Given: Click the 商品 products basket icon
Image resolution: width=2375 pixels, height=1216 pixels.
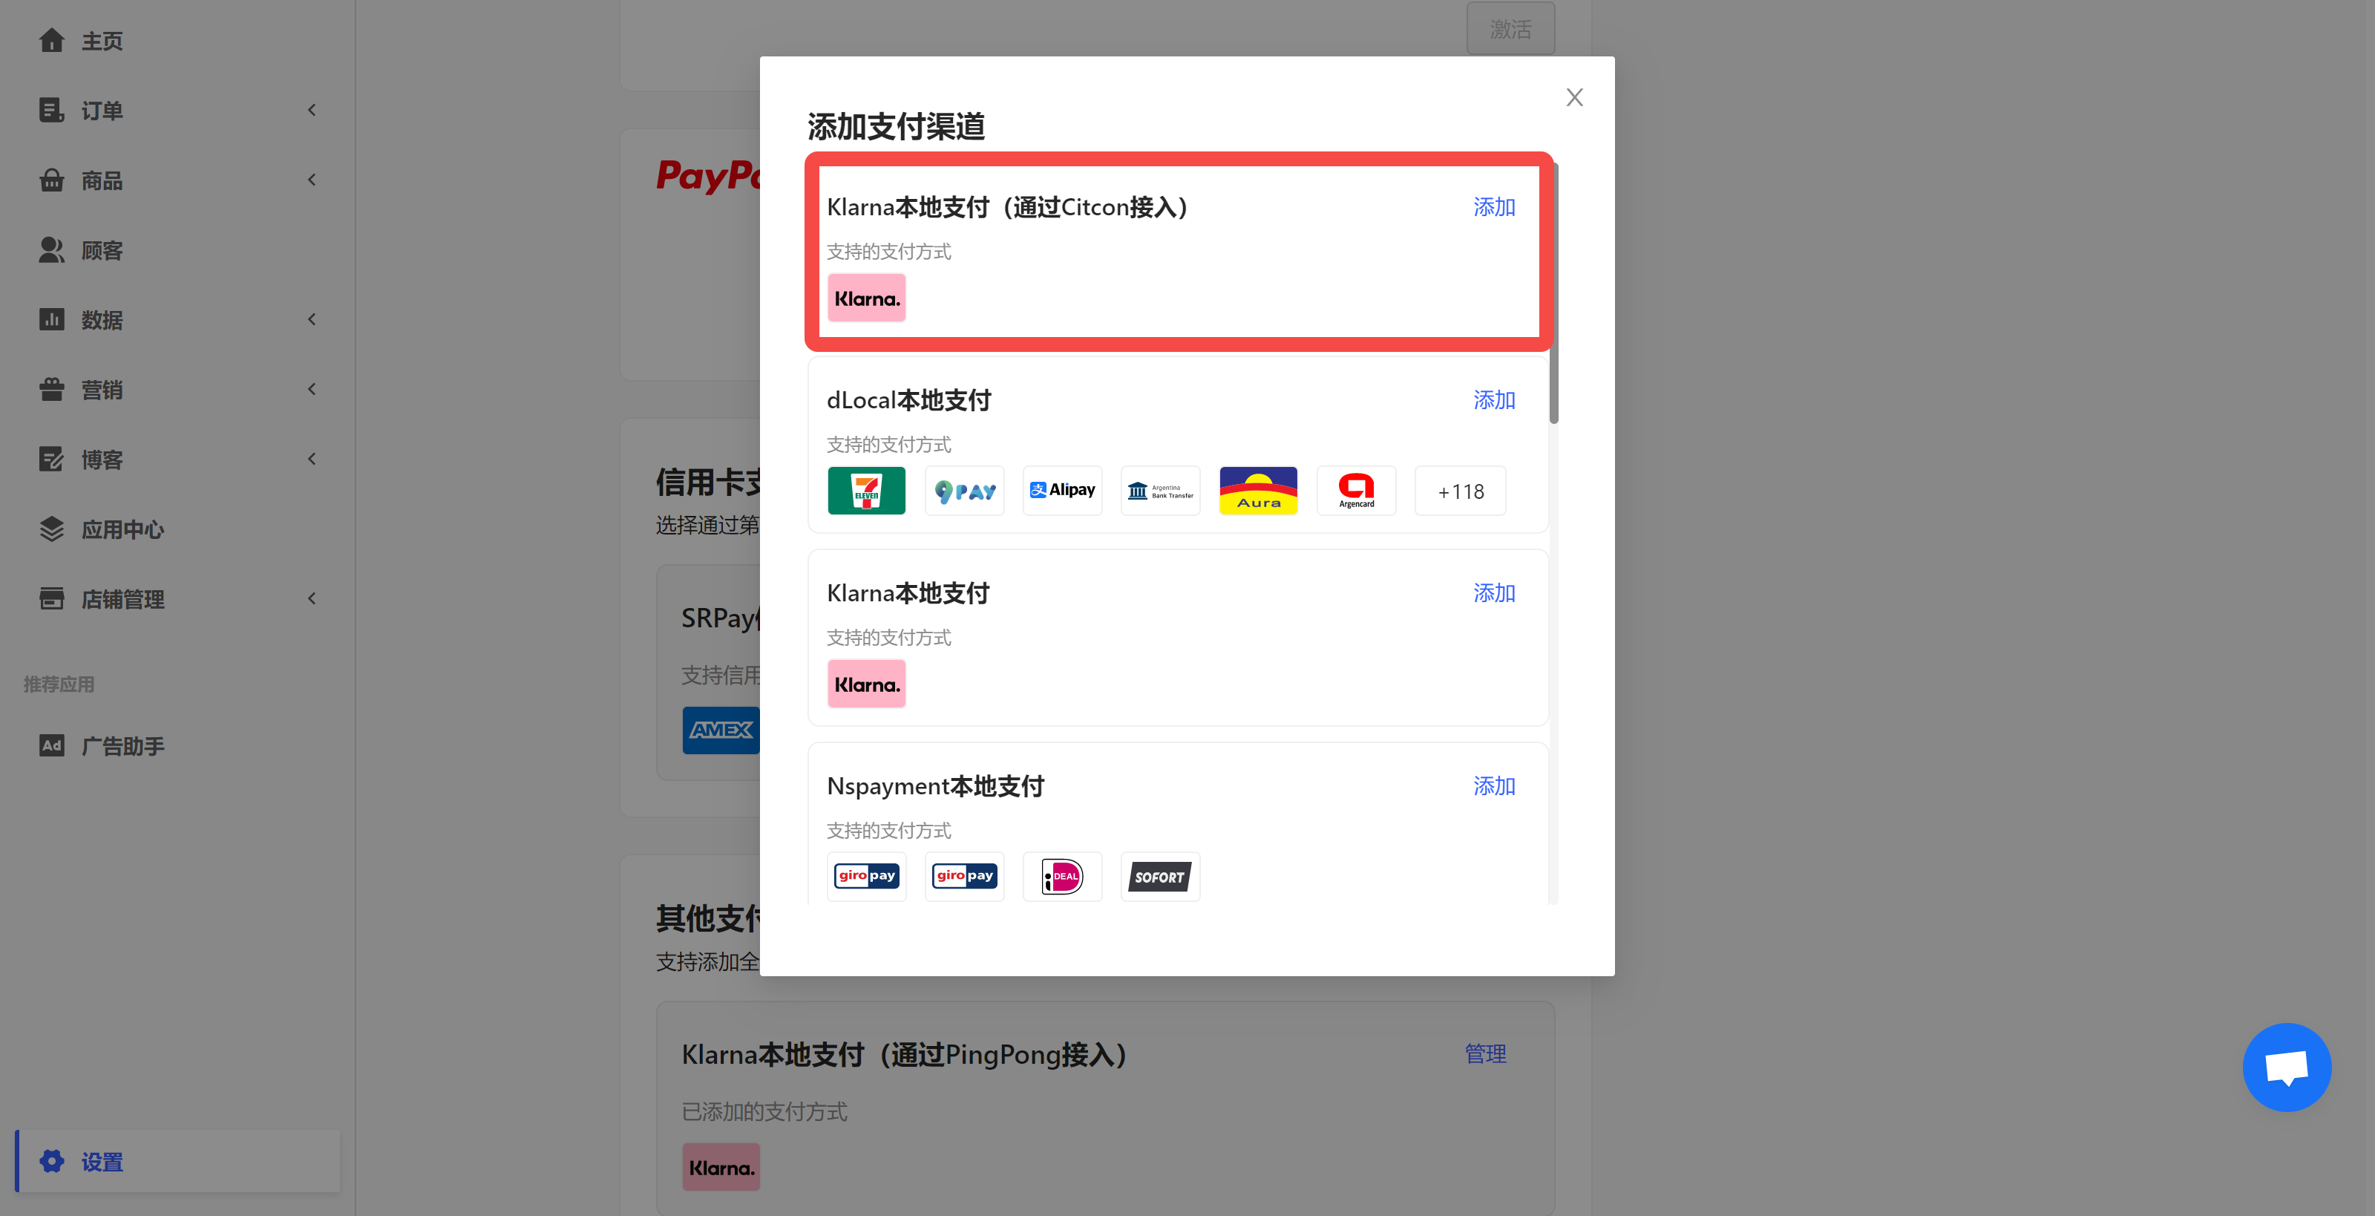Looking at the screenshot, I should click(52, 180).
